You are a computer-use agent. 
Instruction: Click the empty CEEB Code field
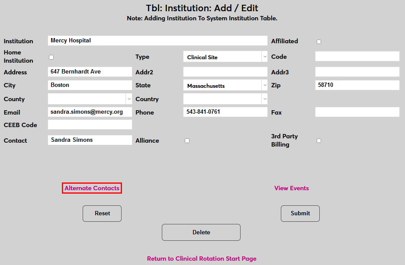coord(90,125)
